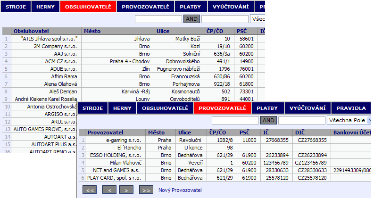Select Aleš Demjan row
374x199 pixels.
133,91
